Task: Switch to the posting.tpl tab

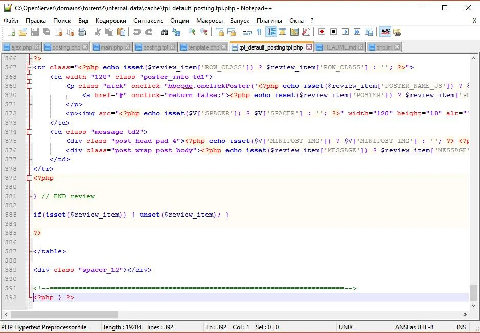Action: click(155, 47)
